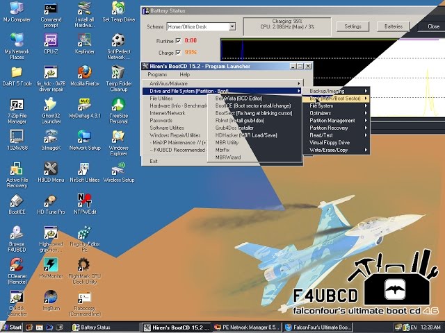
Task: Click the battery usage graph area
Action: (332, 78)
